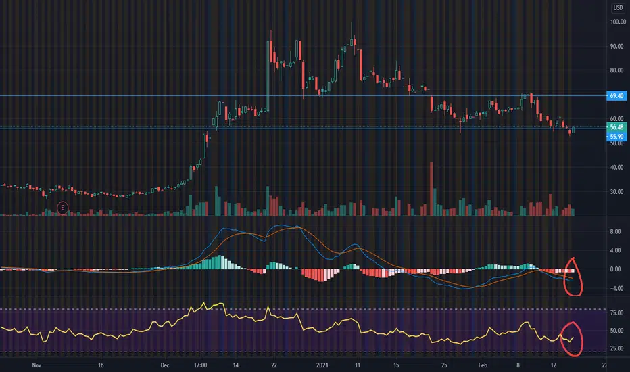Click the 17:00 time axis label
630x372 pixels.
coord(201,365)
